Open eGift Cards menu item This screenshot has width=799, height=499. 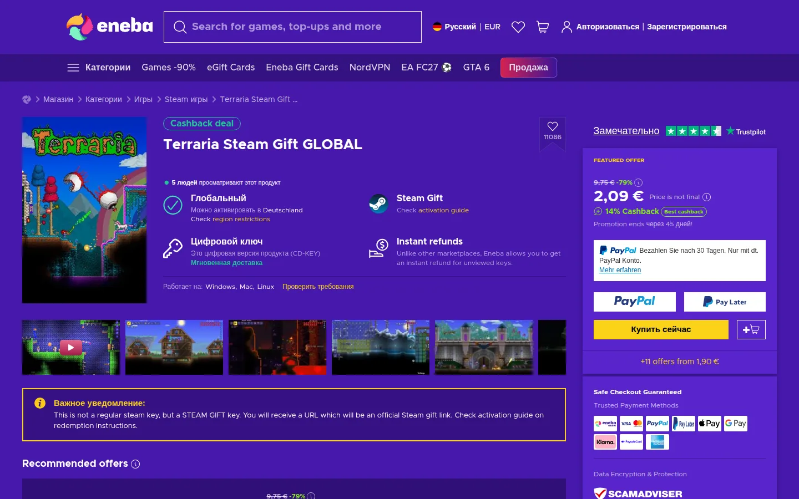tap(231, 68)
